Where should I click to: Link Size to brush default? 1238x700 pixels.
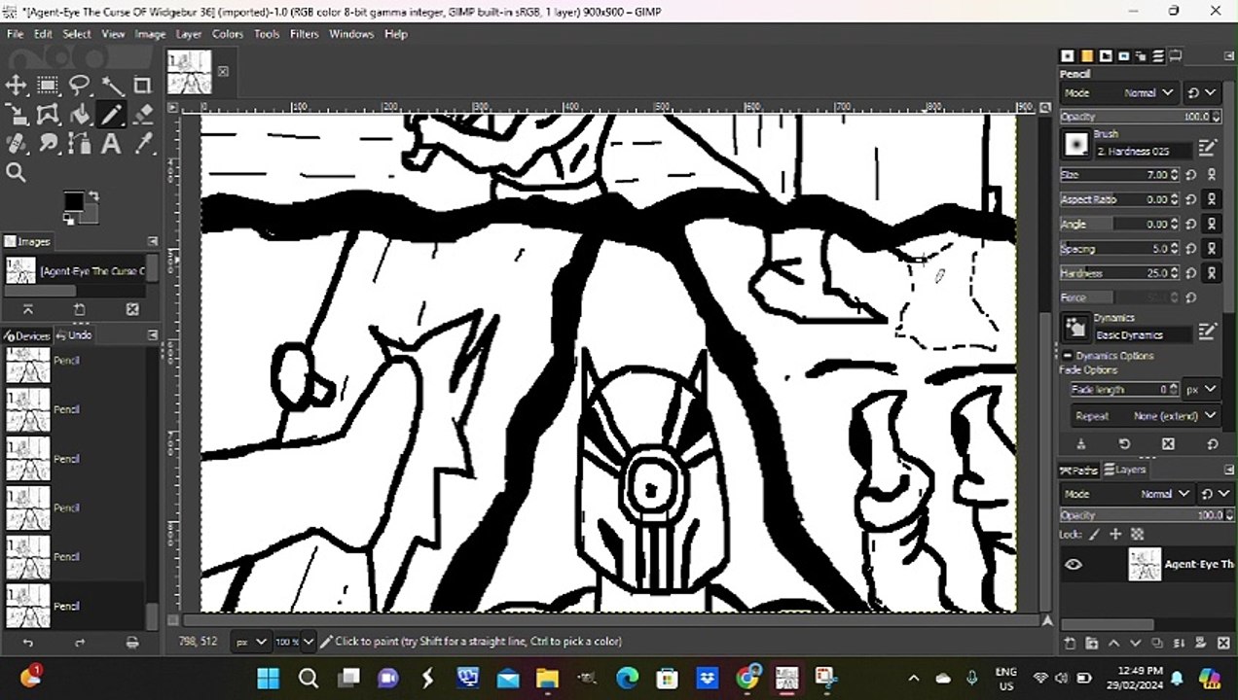pos(1212,175)
